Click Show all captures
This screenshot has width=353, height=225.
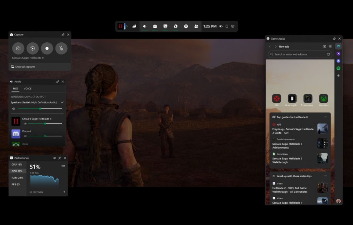tap(25, 67)
